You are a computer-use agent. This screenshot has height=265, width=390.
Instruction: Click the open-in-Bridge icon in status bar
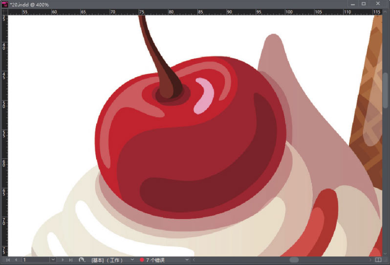(82, 260)
